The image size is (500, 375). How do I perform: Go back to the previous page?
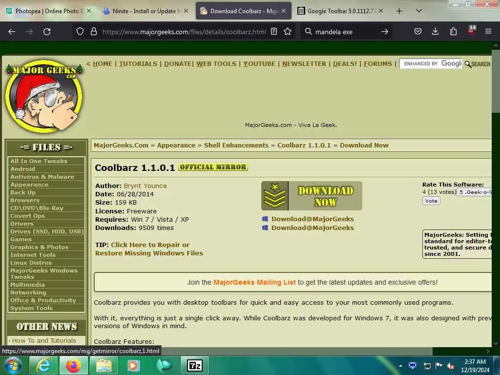pos(12,32)
